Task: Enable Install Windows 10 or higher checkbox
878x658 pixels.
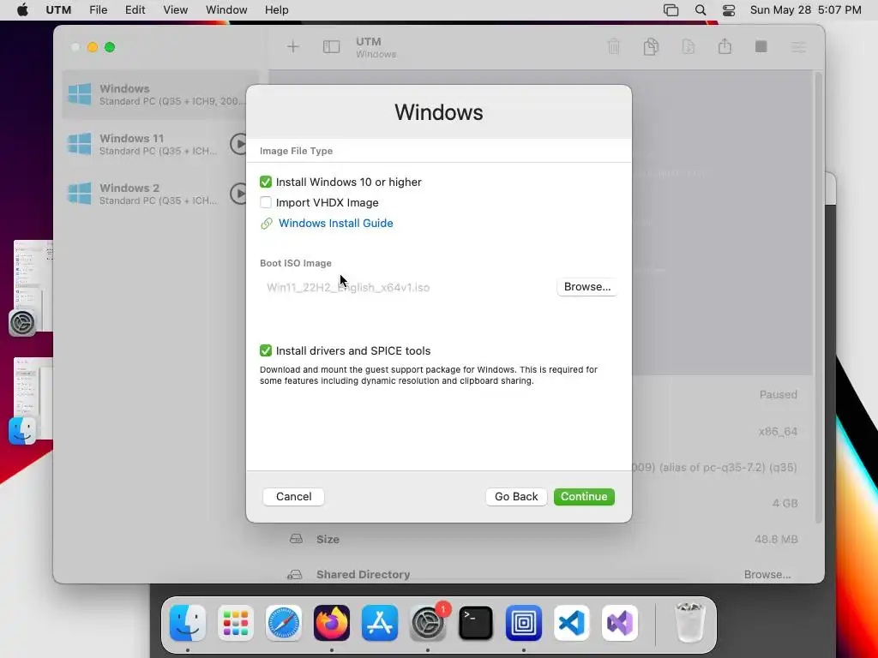Action: pyautogui.click(x=266, y=182)
